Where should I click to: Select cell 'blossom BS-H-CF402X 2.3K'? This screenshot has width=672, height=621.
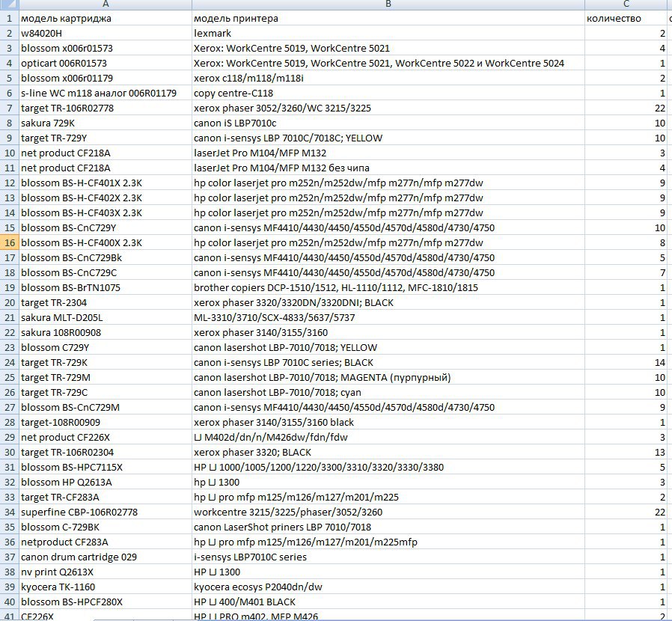point(106,198)
